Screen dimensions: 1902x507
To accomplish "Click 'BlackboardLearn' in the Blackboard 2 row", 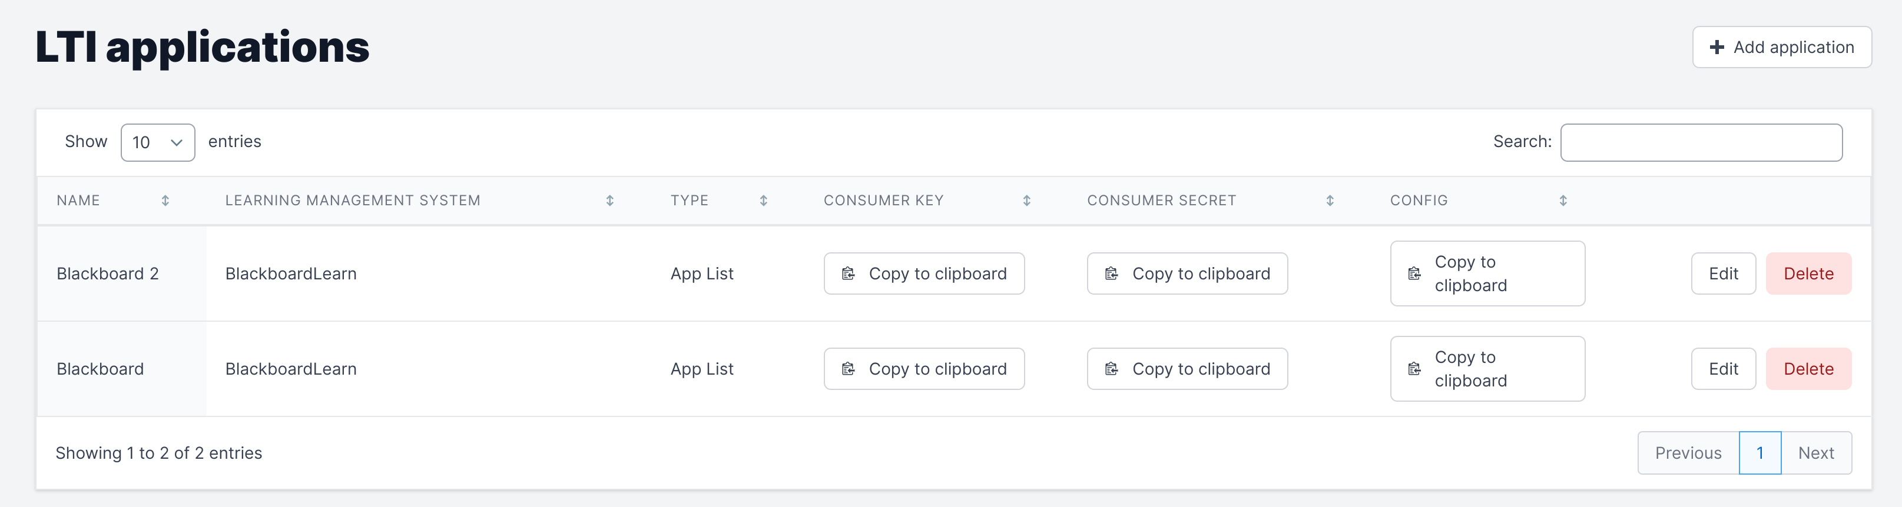I will tap(291, 274).
